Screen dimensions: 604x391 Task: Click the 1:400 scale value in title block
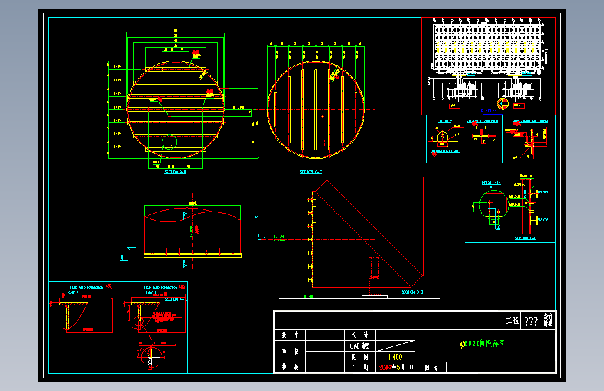tap(395, 357)
